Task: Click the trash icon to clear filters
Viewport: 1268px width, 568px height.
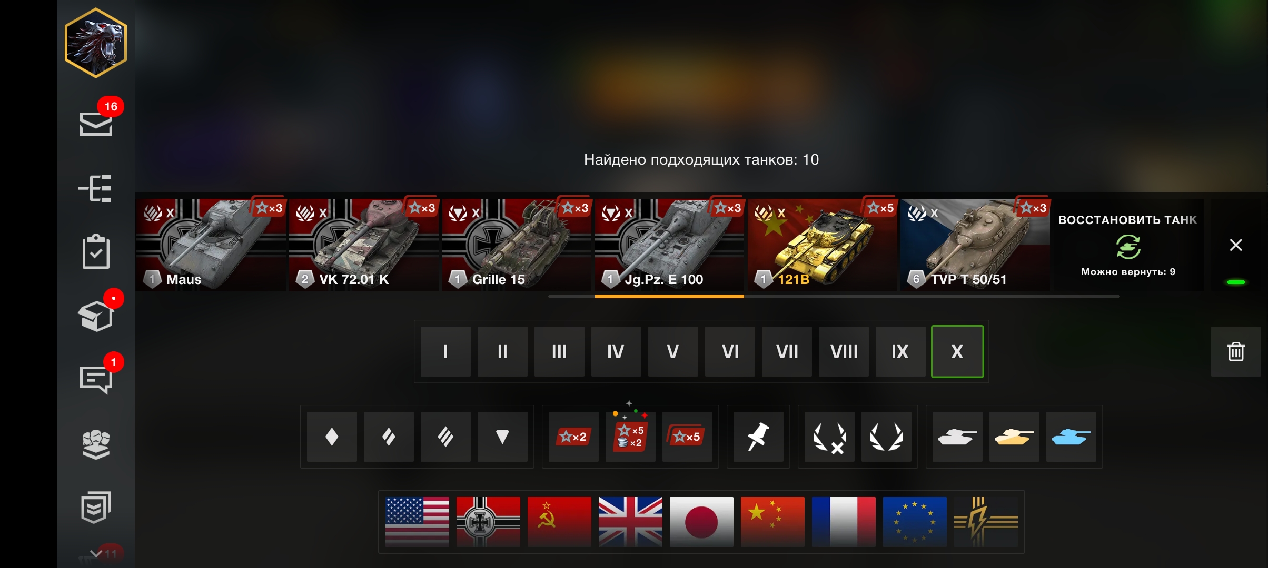Action: click(1235, 351)
